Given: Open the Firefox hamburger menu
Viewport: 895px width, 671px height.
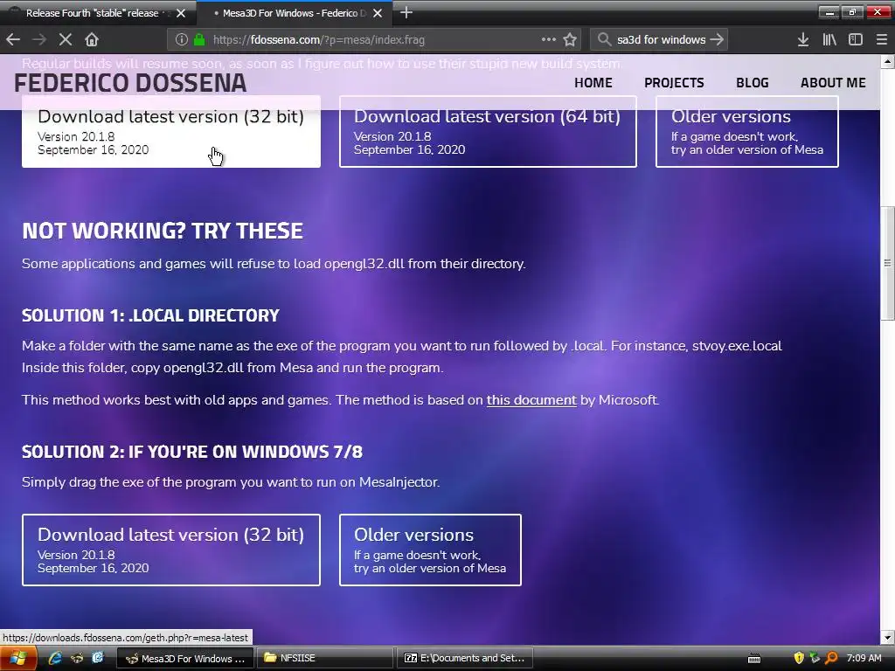Looking at the screenshot, I should coord(881,39).
